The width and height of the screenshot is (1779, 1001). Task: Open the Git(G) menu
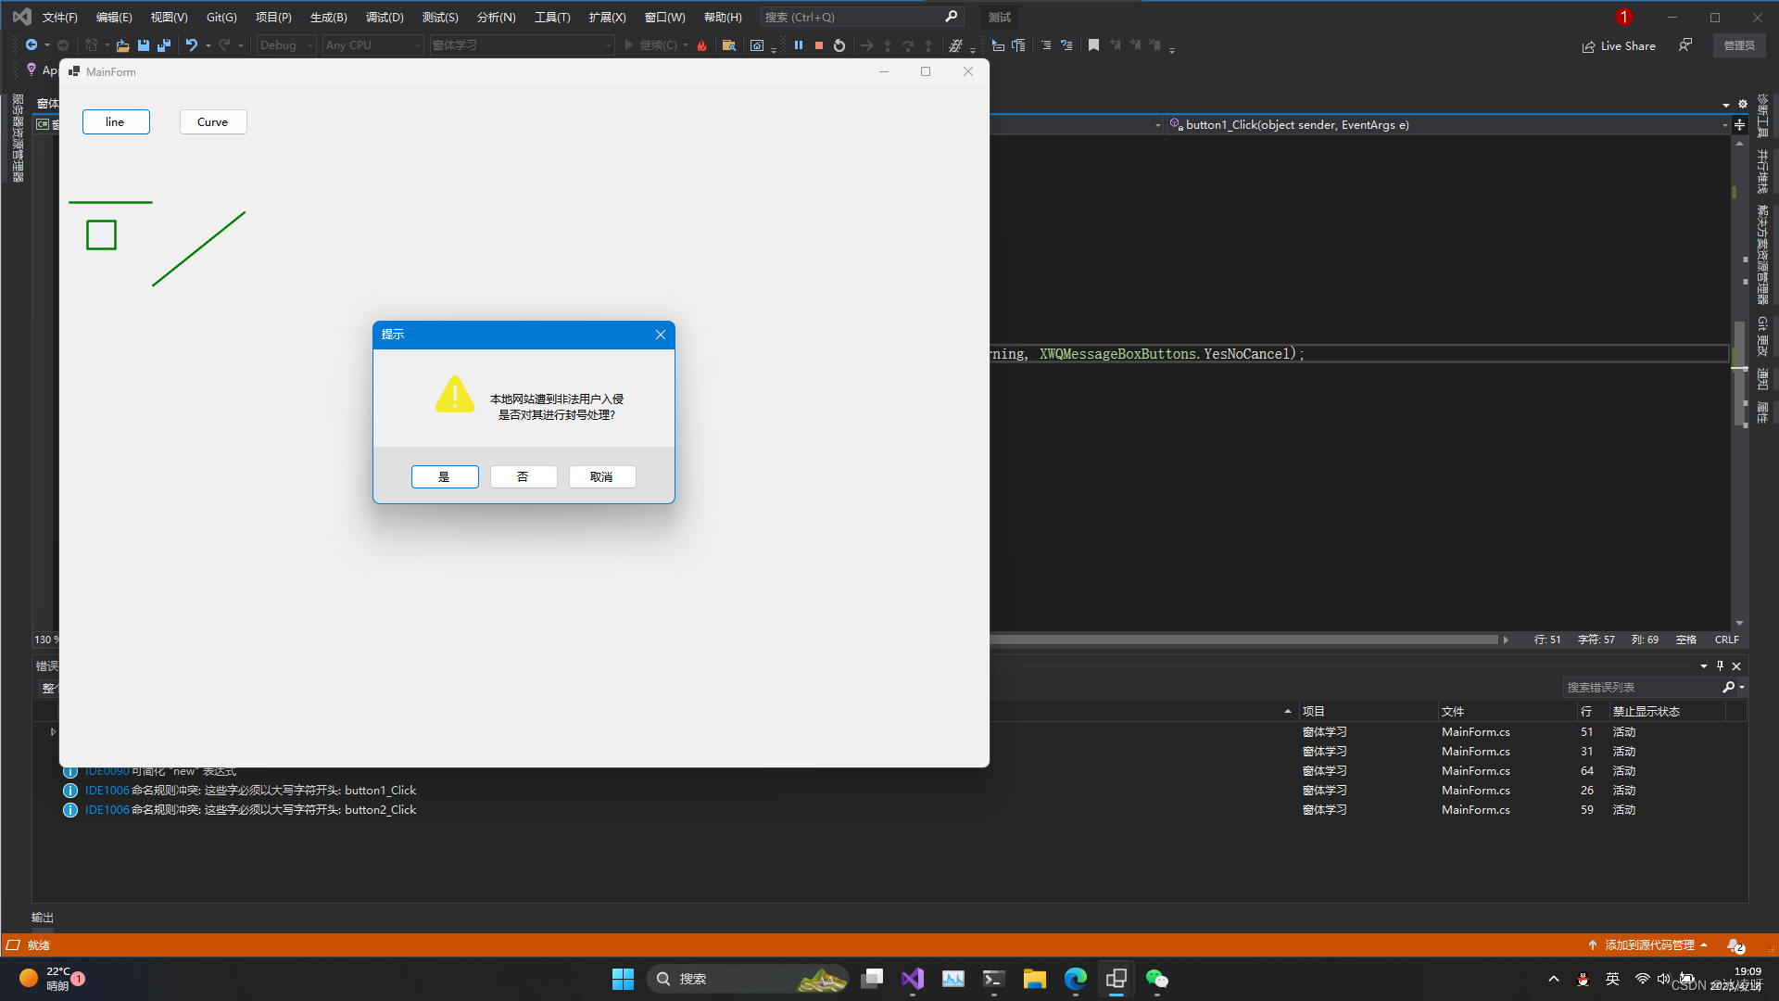(x=221, y=16)
